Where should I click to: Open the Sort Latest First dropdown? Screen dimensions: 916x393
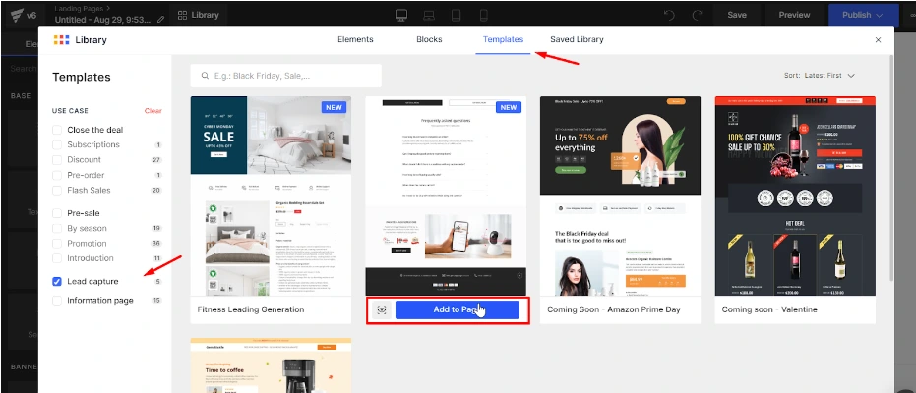pyautogui.click(x=820, y=75)
